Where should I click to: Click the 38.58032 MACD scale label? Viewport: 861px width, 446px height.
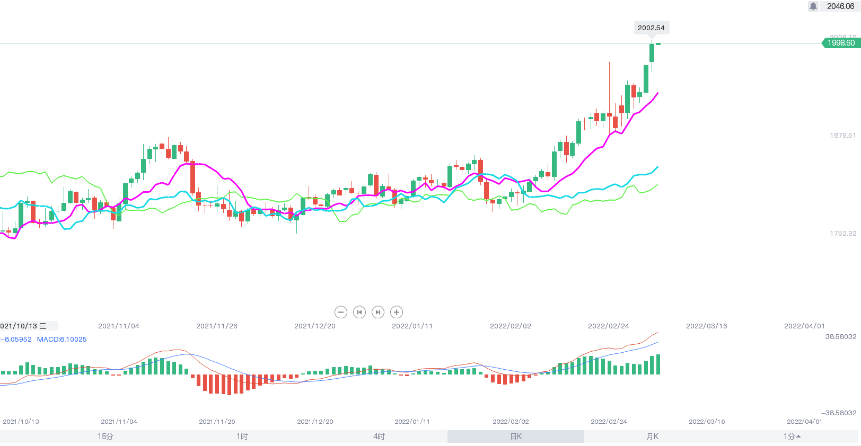pos(840,336)
